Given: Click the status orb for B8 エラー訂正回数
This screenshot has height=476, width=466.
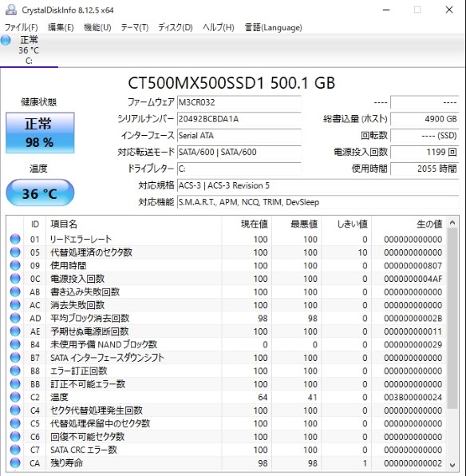Looking at the screenshot, I should [15, 371].
